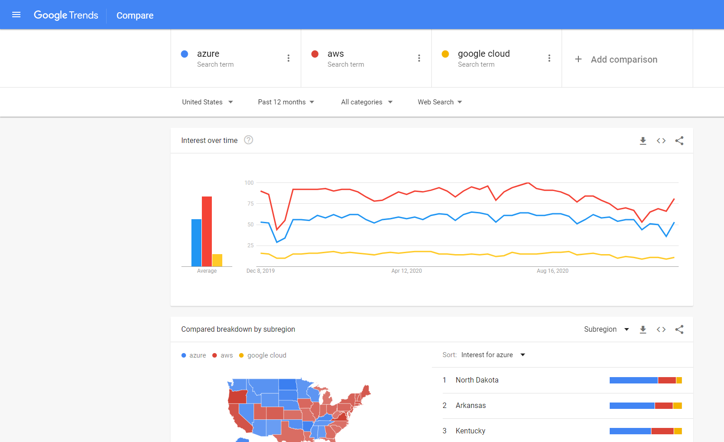The height and width of the screenshot is (442, 724).
Task: Click the Dec 8, 2019 axis label
Action: [x=260, y=271]
